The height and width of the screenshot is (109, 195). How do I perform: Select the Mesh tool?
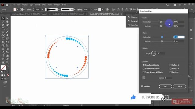click(3, 49)
